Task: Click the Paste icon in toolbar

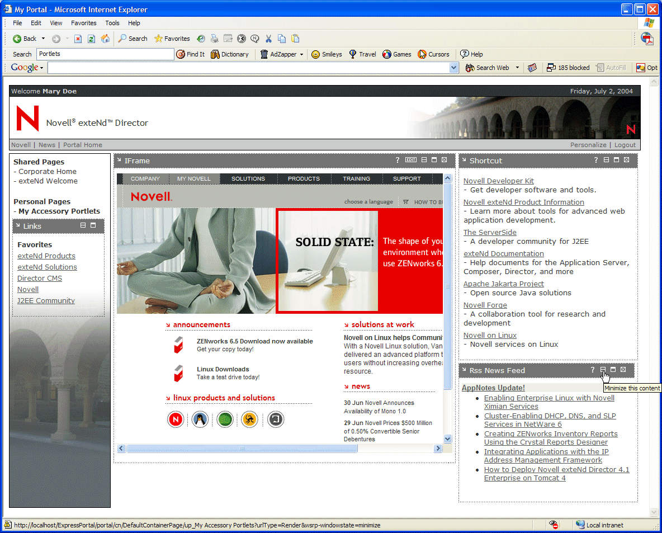Action: coord(295,39)
